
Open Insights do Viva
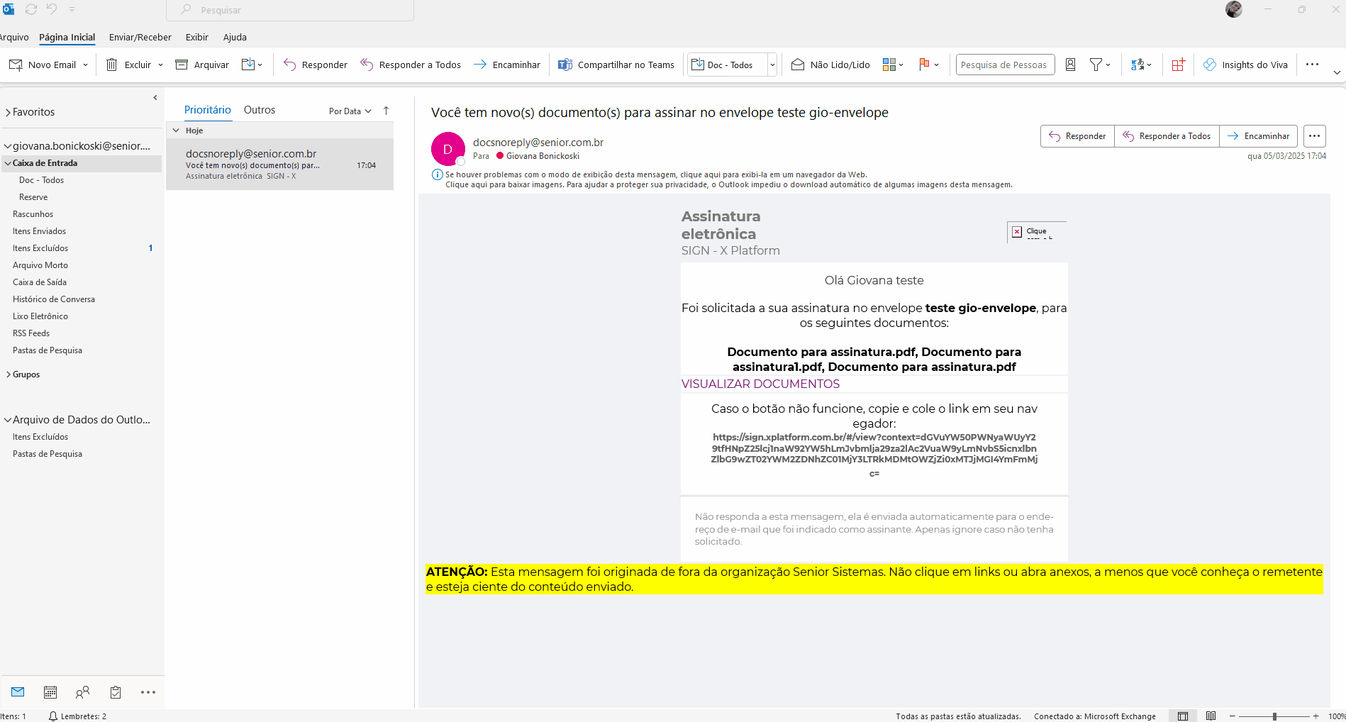(x=1245, y=65)
